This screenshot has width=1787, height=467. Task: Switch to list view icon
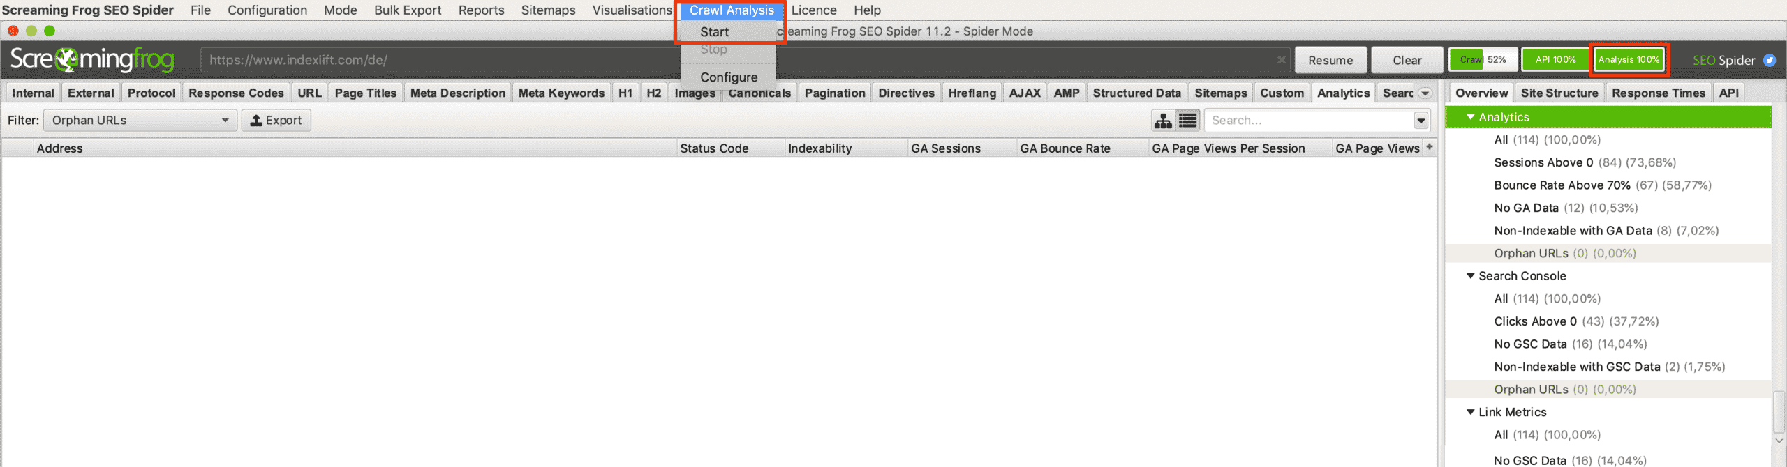[1187, 121]
